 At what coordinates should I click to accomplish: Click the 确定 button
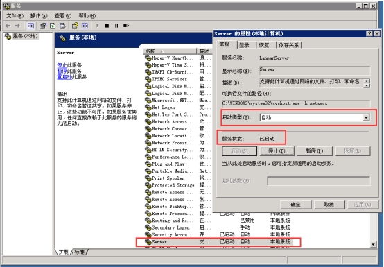click(295, 205)
